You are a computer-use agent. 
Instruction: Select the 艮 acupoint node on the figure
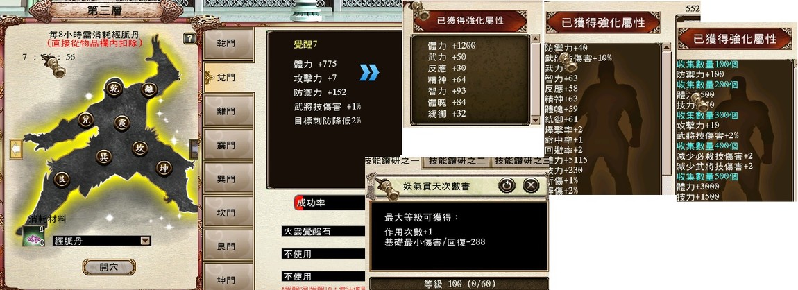pos(62,179)
